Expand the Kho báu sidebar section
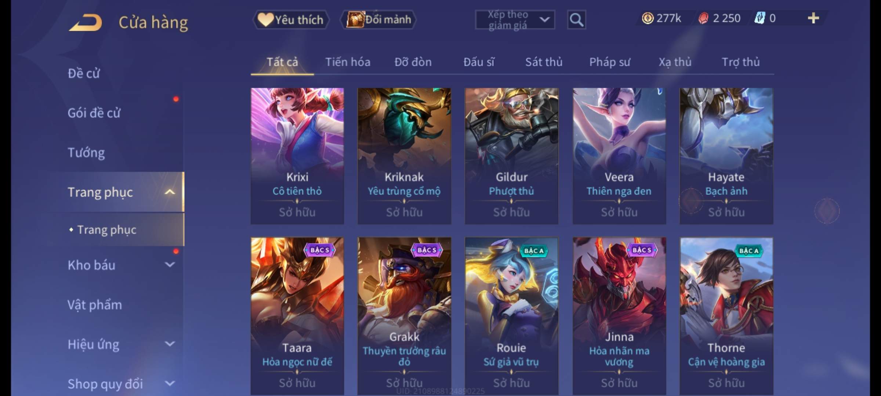This screenshot has width=881, height=396. pyautogui.click(x=170, y=265)
